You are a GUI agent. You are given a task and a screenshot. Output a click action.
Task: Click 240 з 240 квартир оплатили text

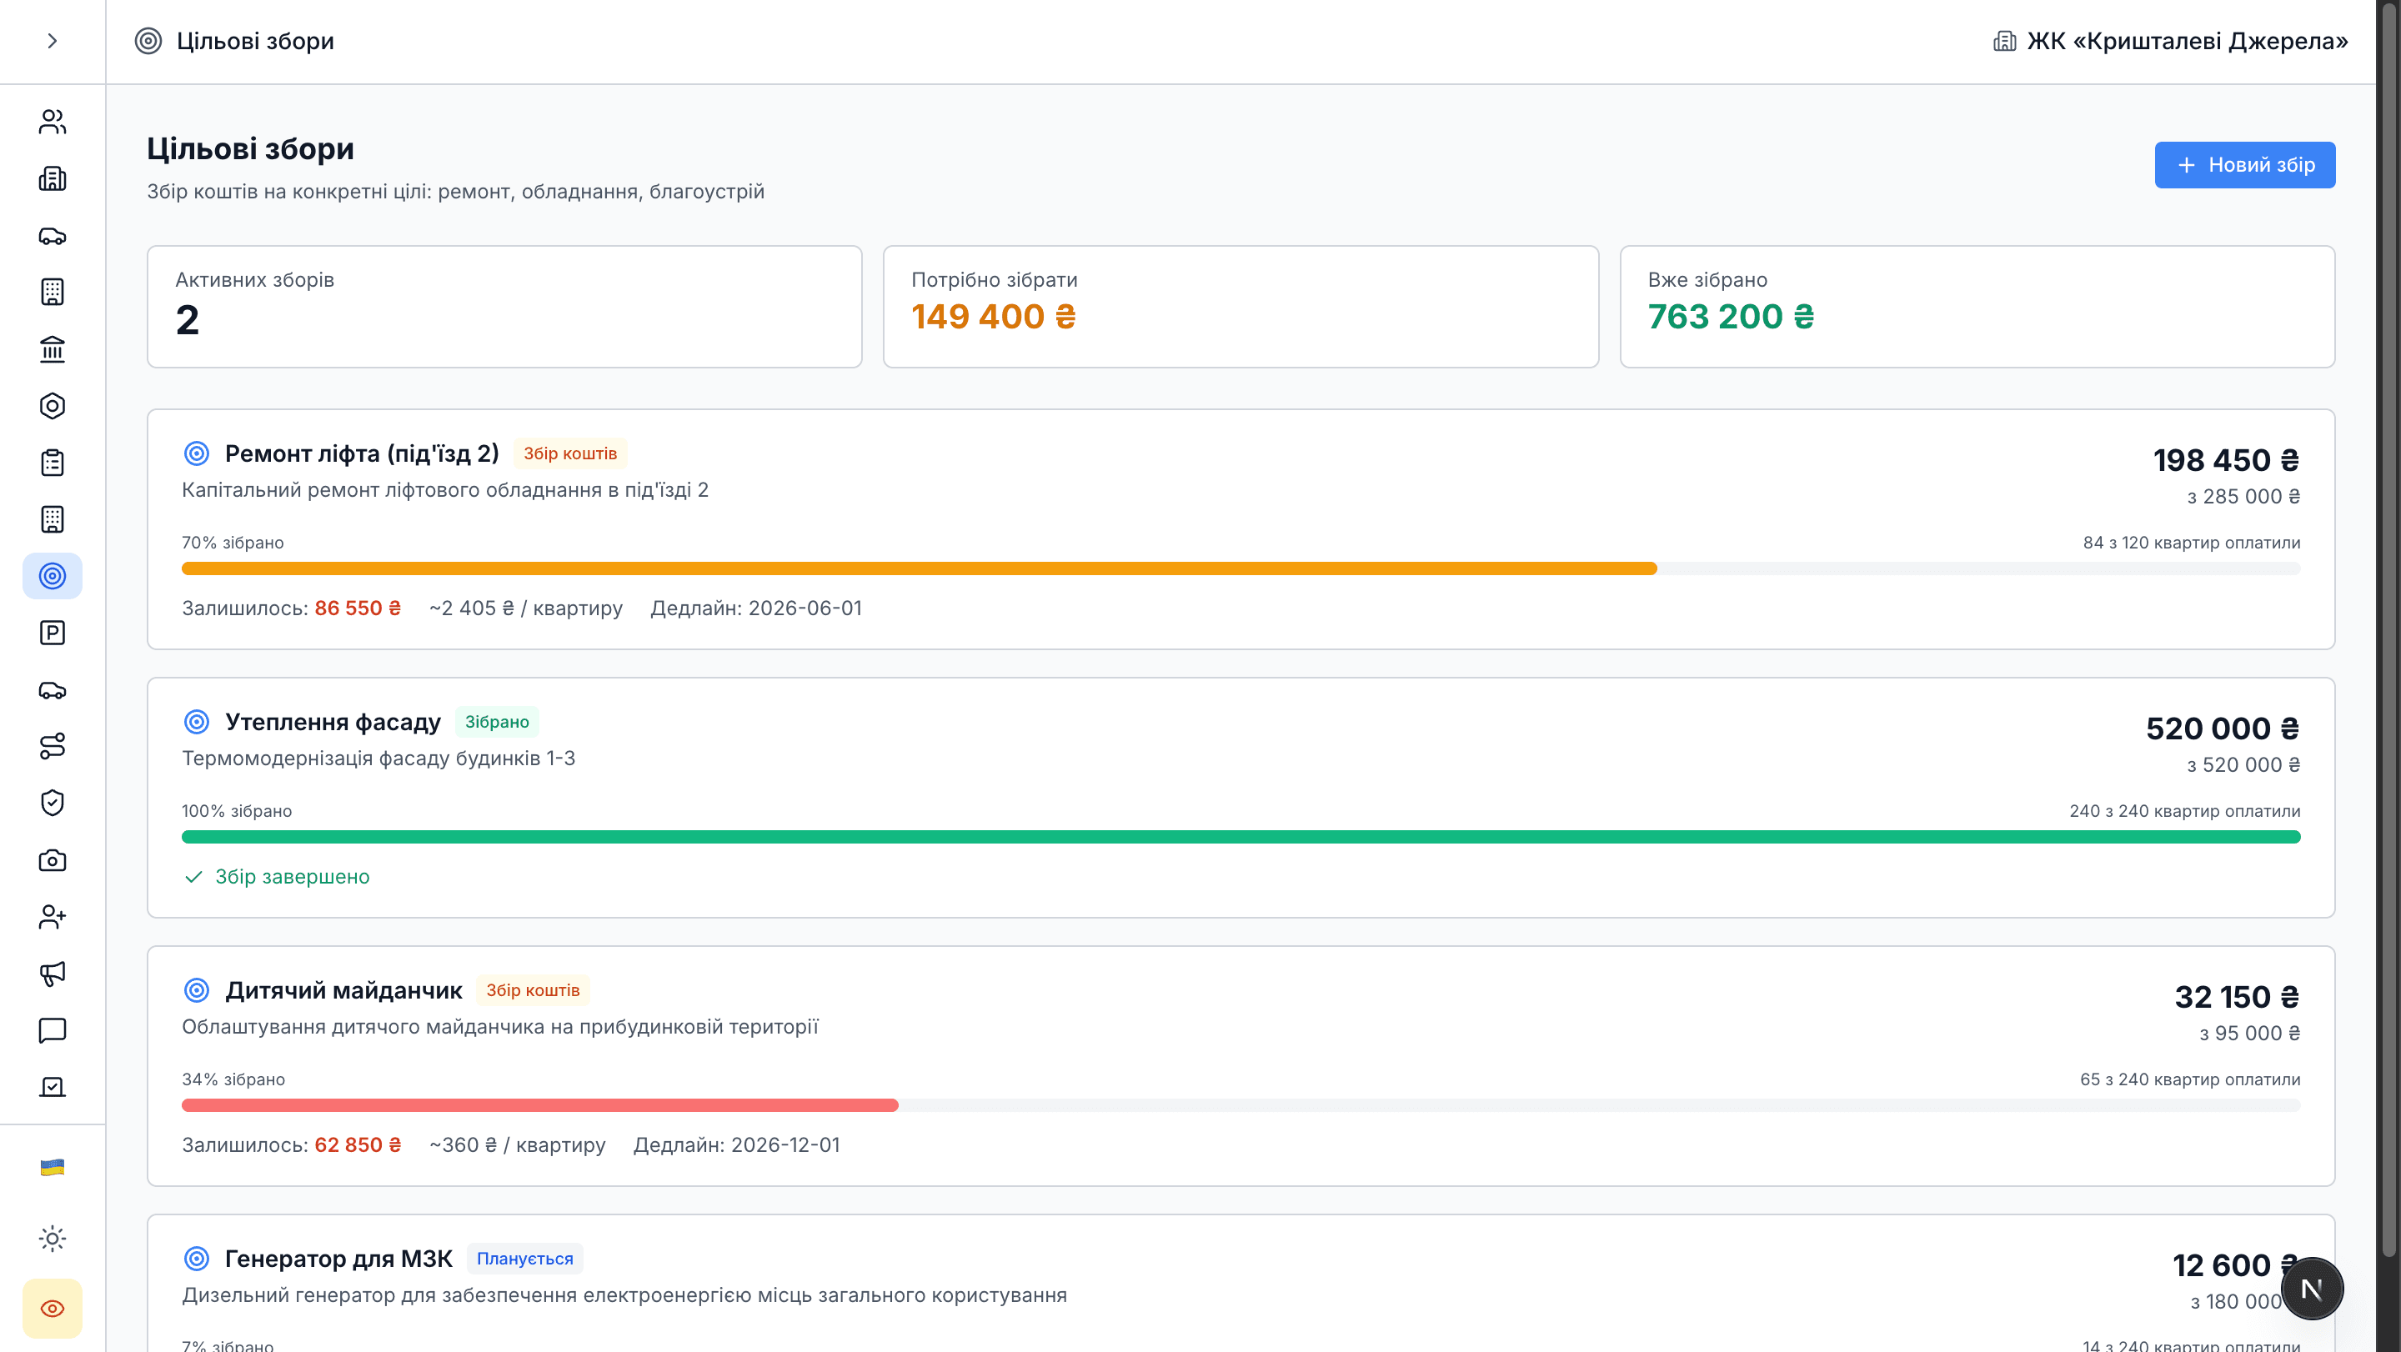coord(2185,812)
